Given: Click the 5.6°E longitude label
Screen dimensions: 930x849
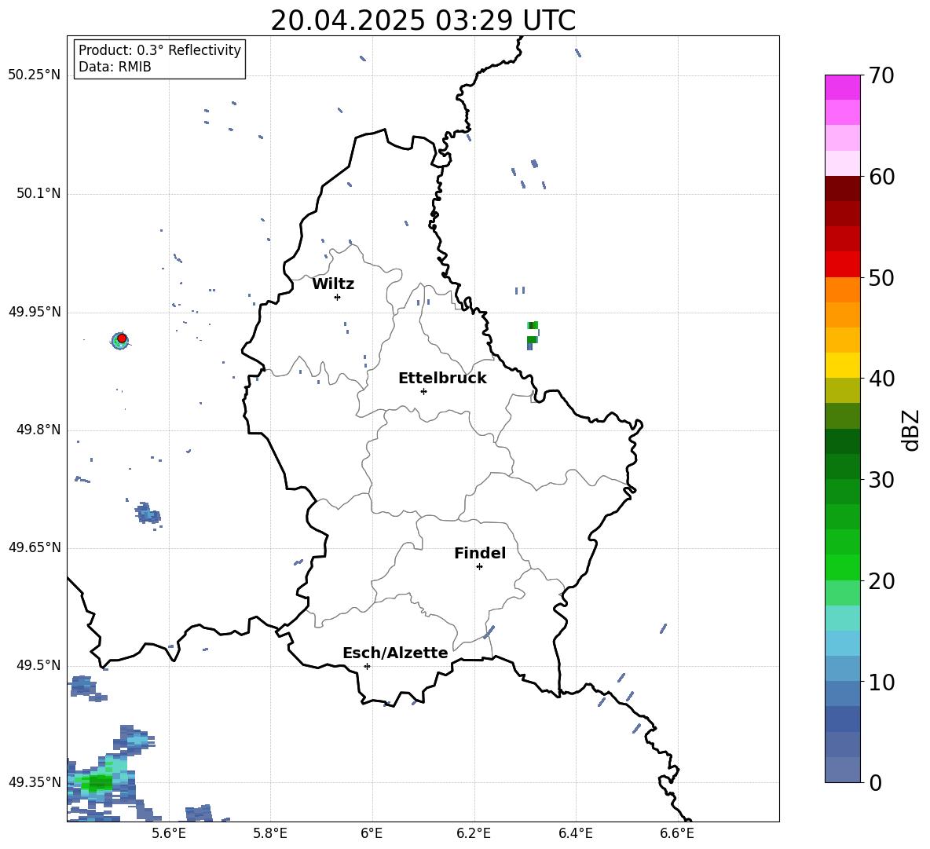Looking at the screenshot, I should tap(169, 833).
